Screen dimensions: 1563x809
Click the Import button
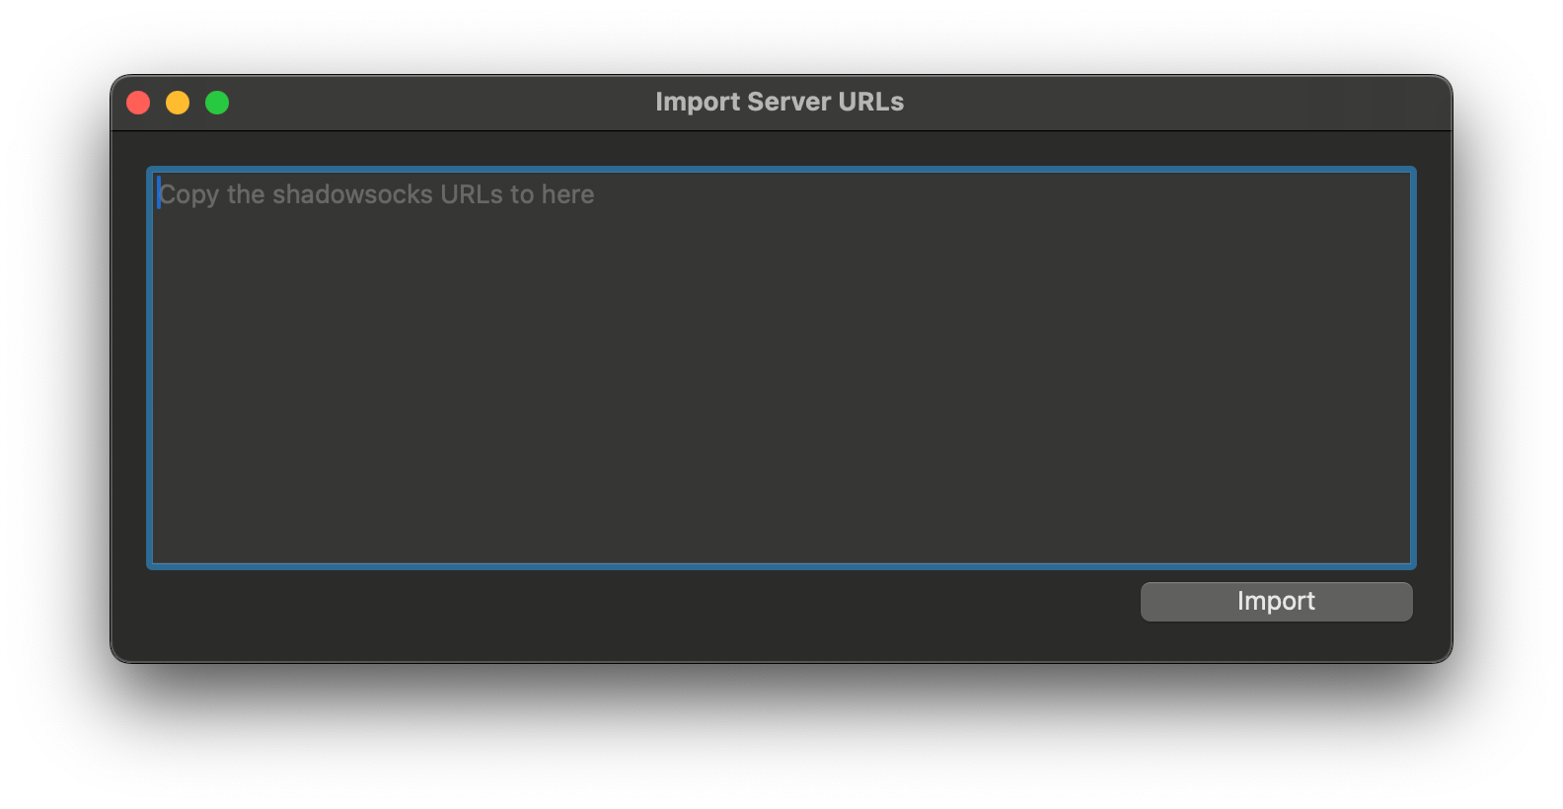tap(1276, 602)
